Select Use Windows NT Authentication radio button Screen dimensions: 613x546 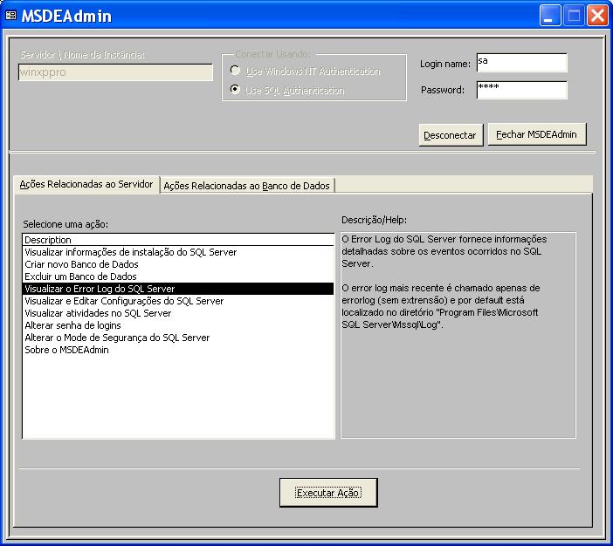tap(235, 71)
